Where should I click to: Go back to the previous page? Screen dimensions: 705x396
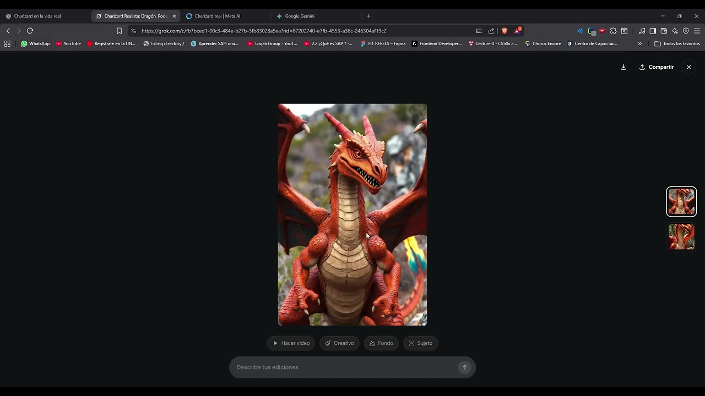tap(8, 31)
